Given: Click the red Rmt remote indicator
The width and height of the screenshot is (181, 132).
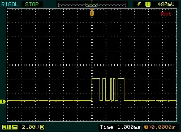Looking at the screenshot, I should coord(166,14).
